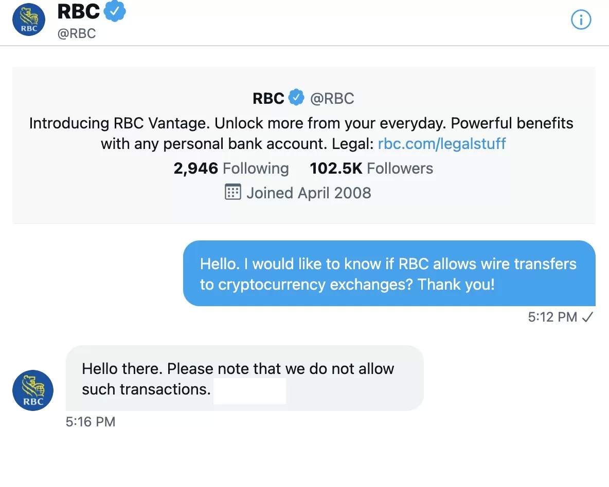This screenshot has width=609, height=487.
Task: Click the @RBC handle in the header
Action: click(76, 33)
